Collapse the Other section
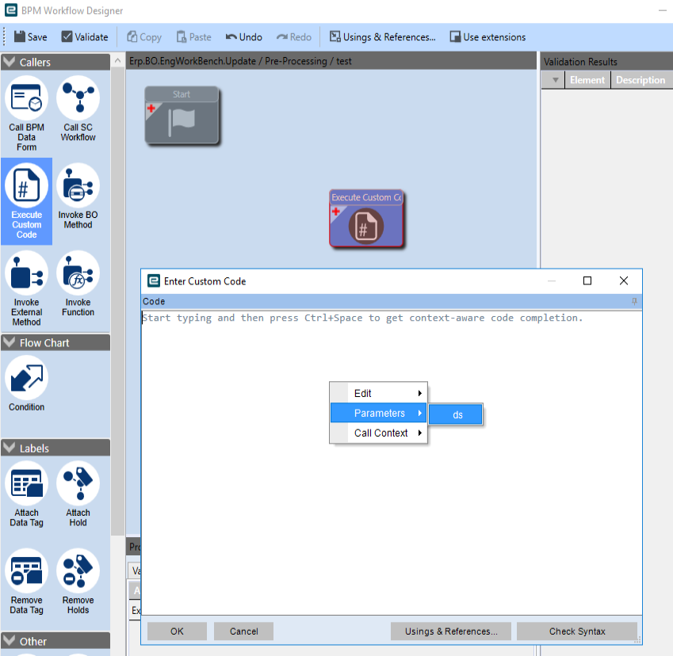 pyautogui.click(x=9, y=641)
